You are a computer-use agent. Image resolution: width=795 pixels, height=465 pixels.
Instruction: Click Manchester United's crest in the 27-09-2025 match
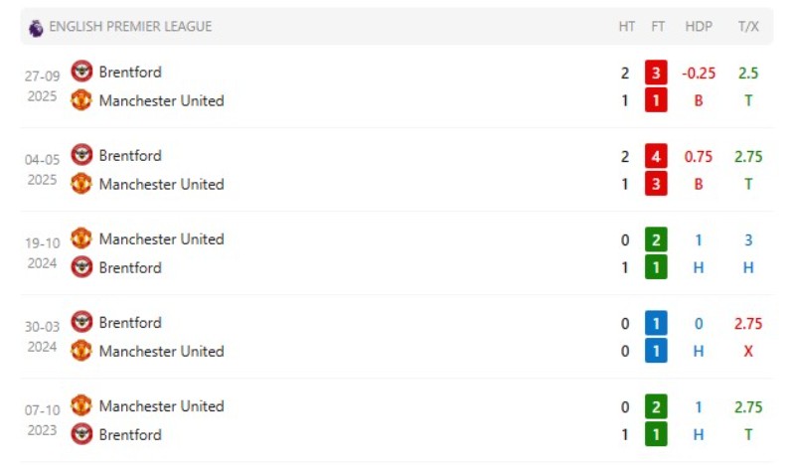tap(81, 99)
